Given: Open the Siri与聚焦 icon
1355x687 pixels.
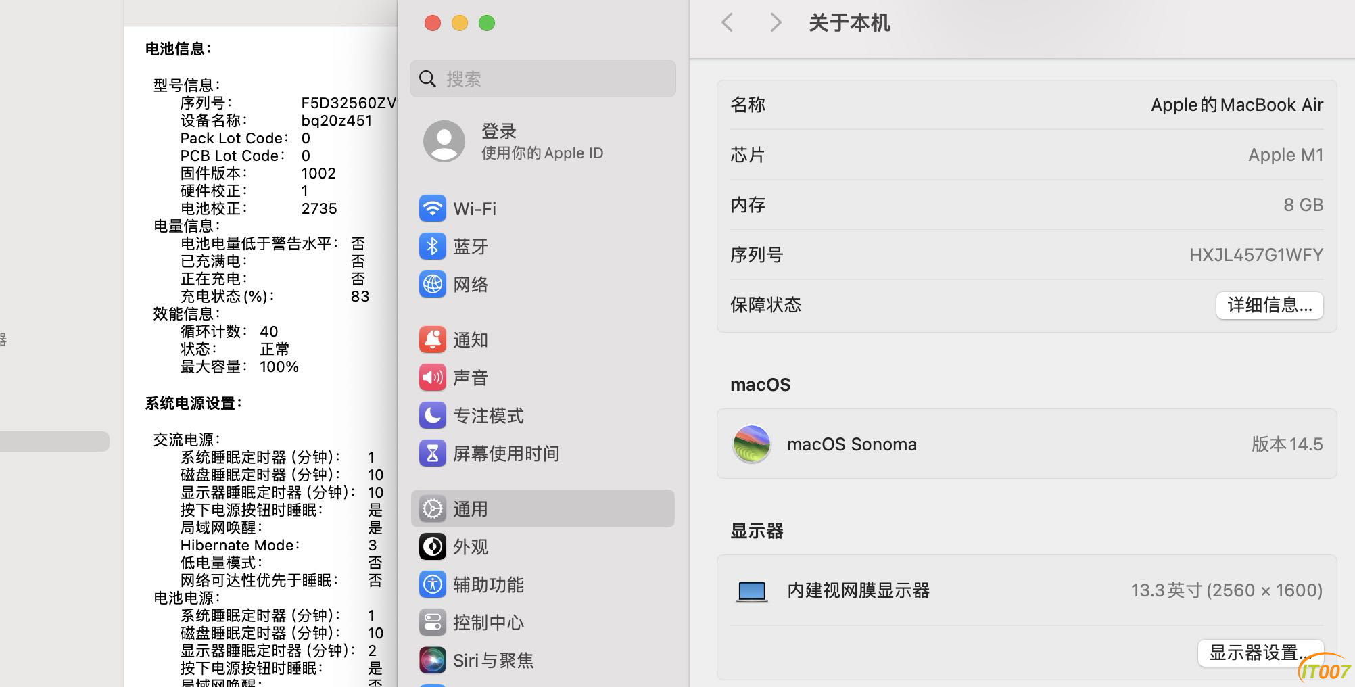Looking at the screenshot, I should click(x=433, y=660).
